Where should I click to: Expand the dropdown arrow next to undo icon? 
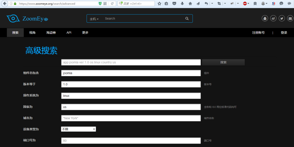pyautogui.click(x=212, y=4)
